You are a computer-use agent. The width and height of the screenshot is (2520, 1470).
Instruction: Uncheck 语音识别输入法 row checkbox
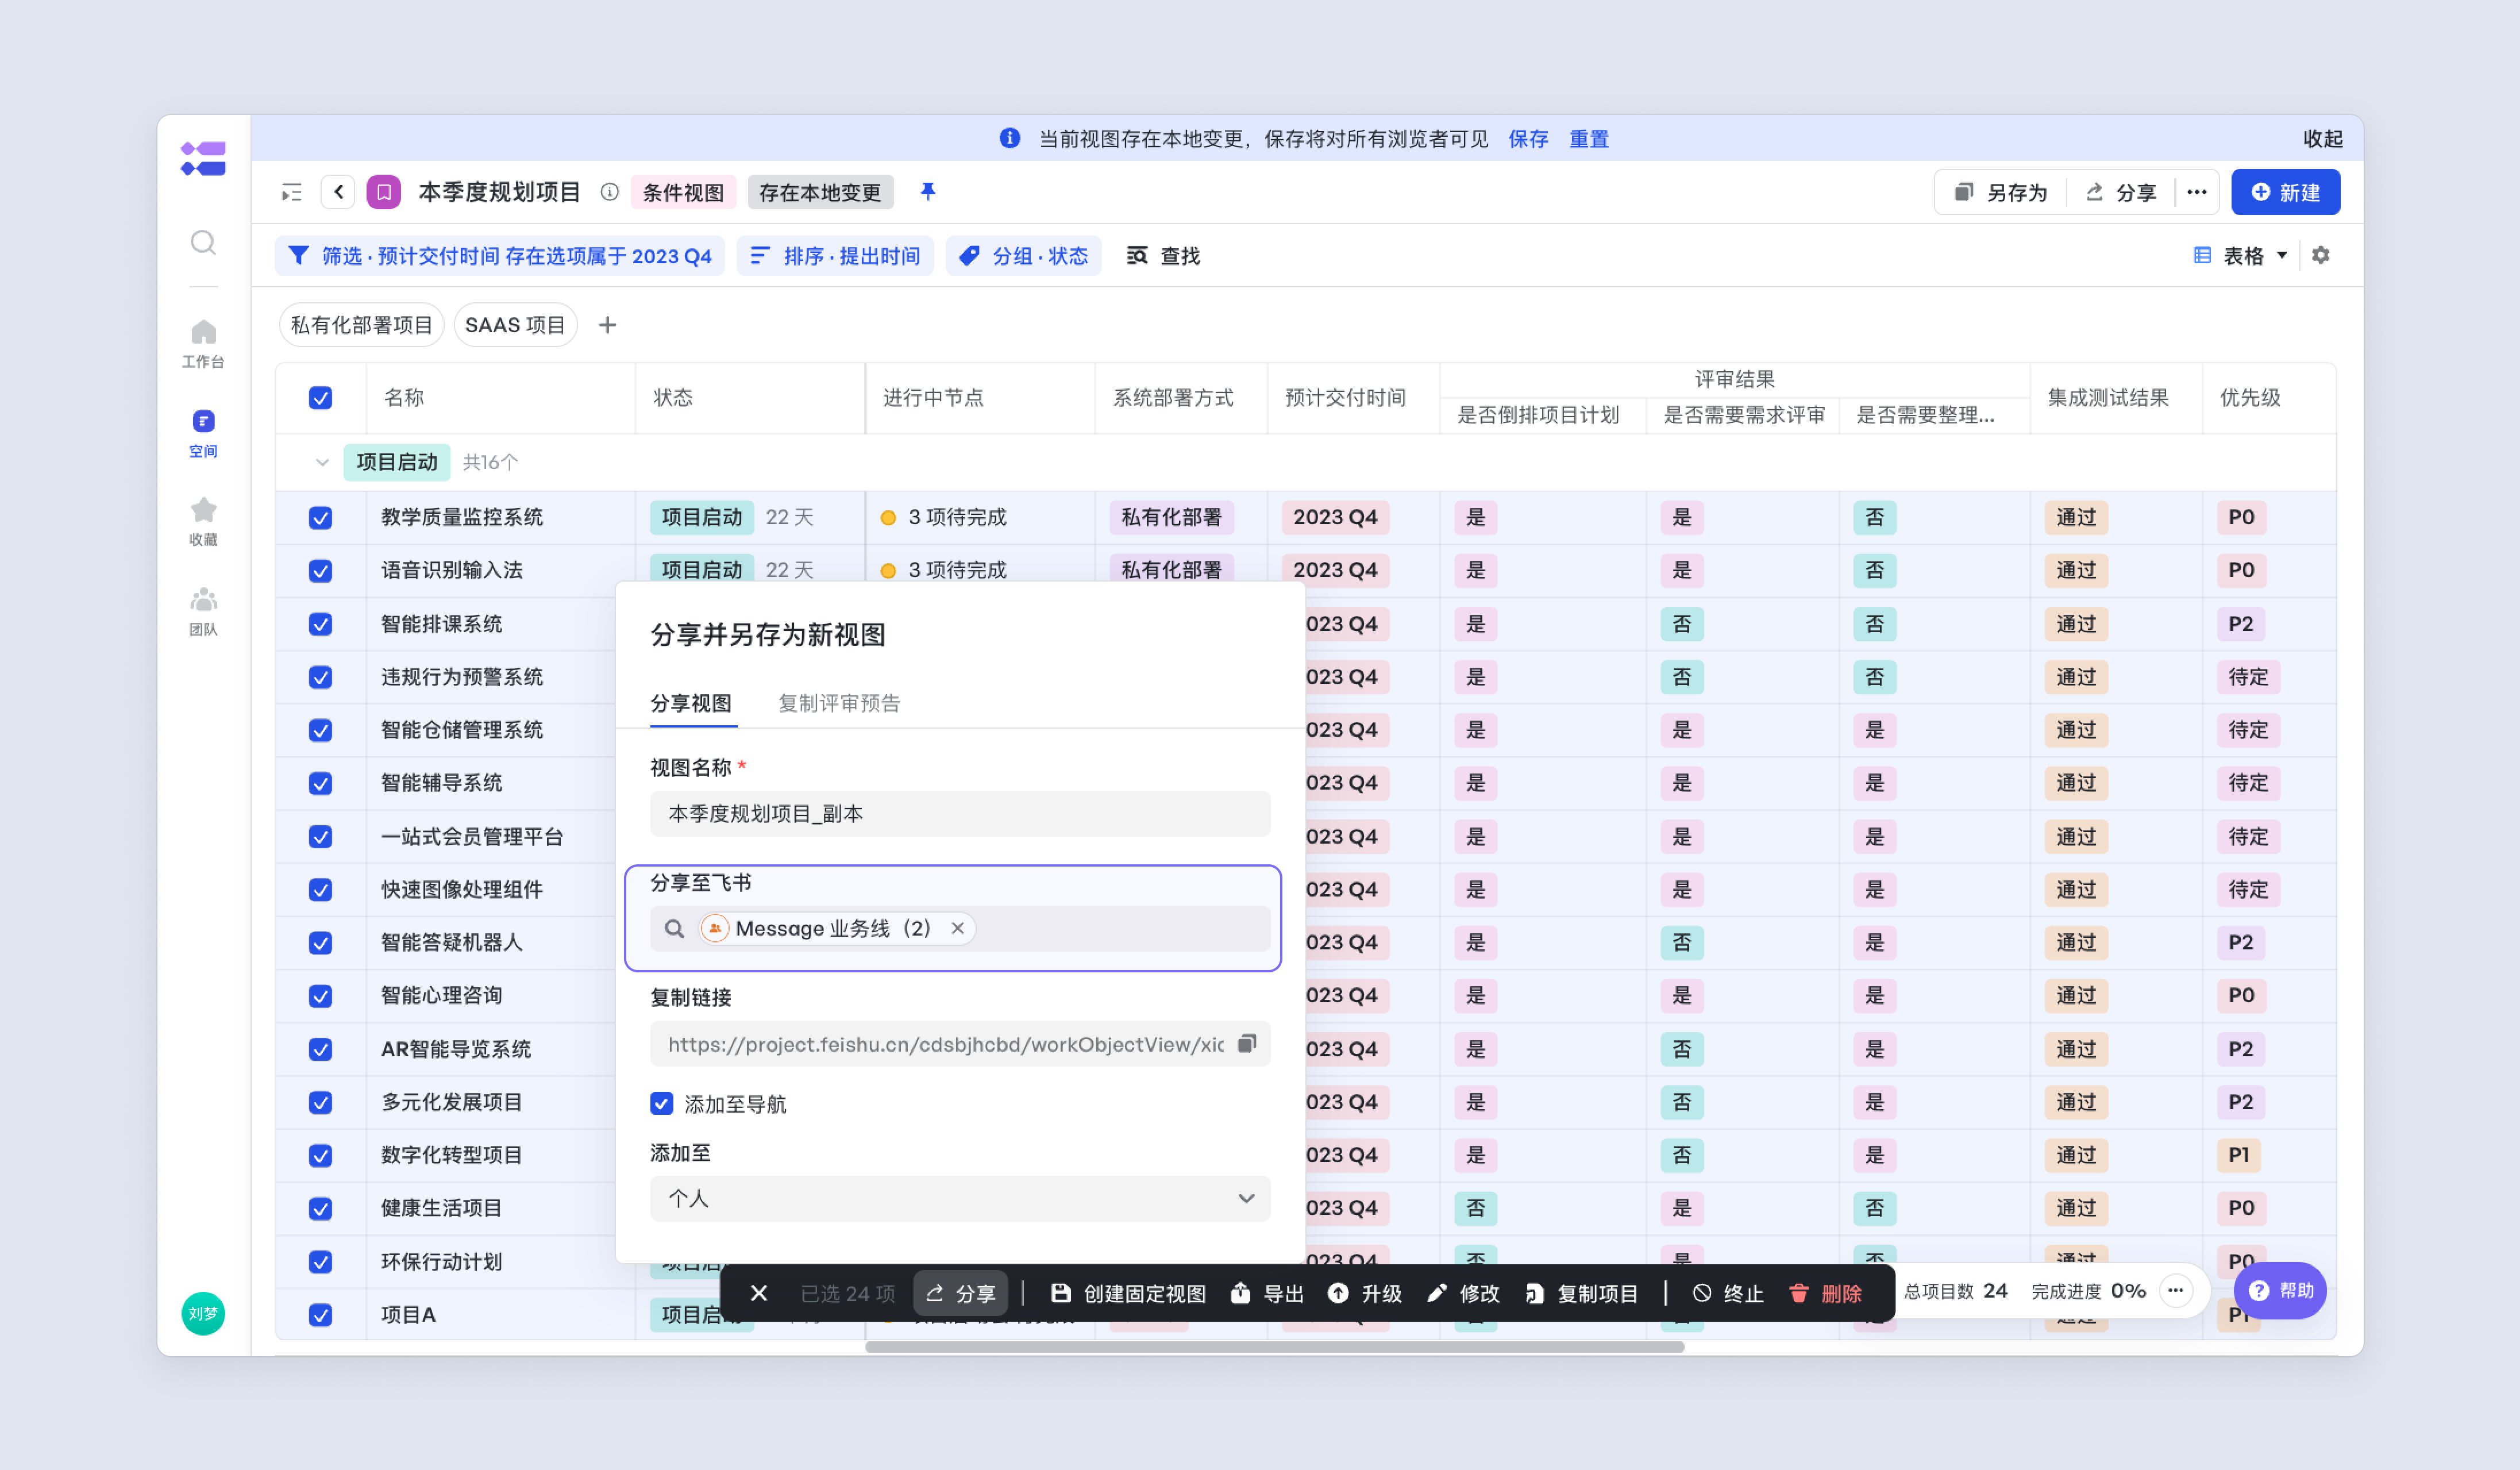click(x=320, y=570)
